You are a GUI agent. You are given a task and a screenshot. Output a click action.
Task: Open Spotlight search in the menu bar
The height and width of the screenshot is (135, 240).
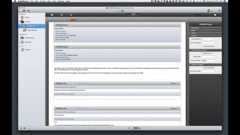pos(221,1)
